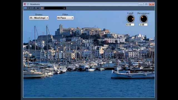
Task: Open the Drums dropdown showing 25 - NiceCrisp
Action: [x=39, y=18]
